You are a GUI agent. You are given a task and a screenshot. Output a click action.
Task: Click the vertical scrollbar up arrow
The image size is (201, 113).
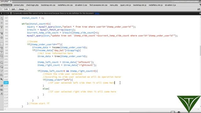click(200, 17)
